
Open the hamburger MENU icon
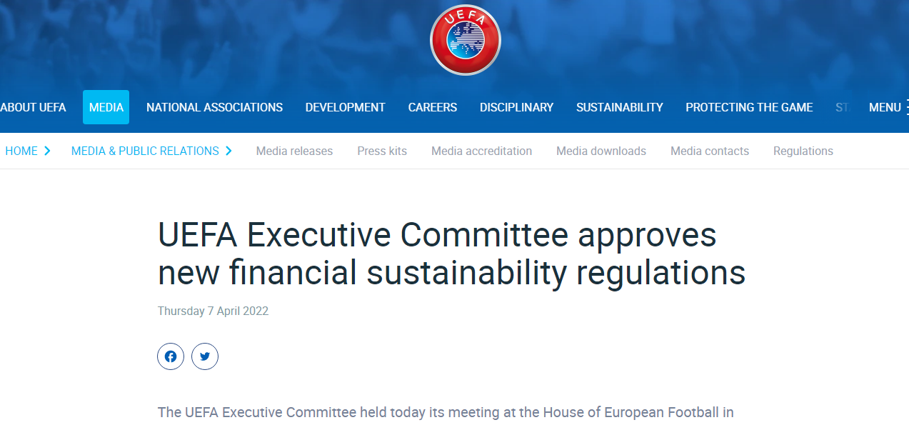click(x=906, y=108)
